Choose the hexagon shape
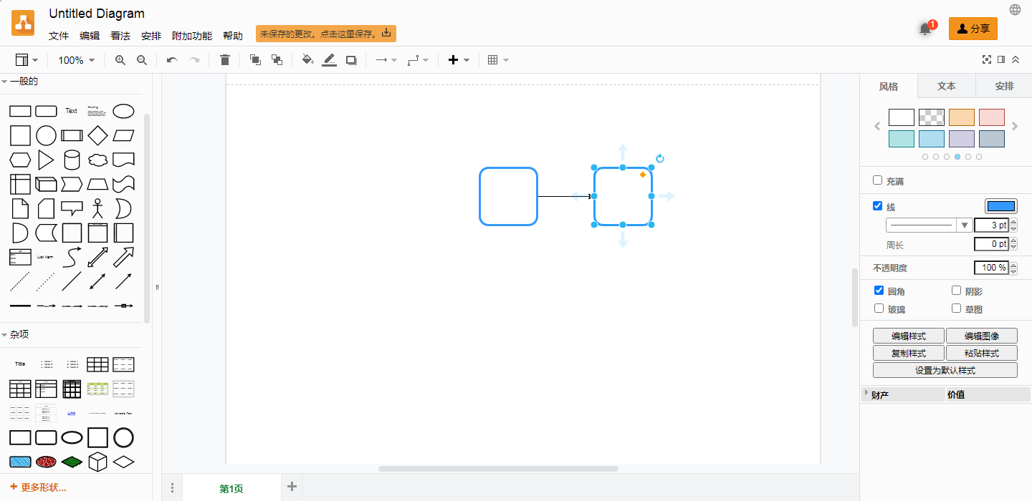Screen dimensions: 1032x501 tap(20, 160)
